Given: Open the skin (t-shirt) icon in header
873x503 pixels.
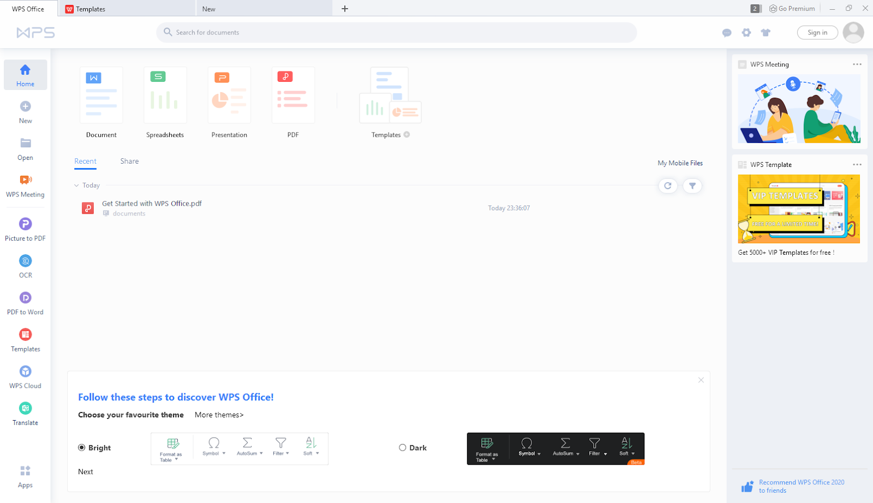Looking at the screenshot, I should point(766,33).
